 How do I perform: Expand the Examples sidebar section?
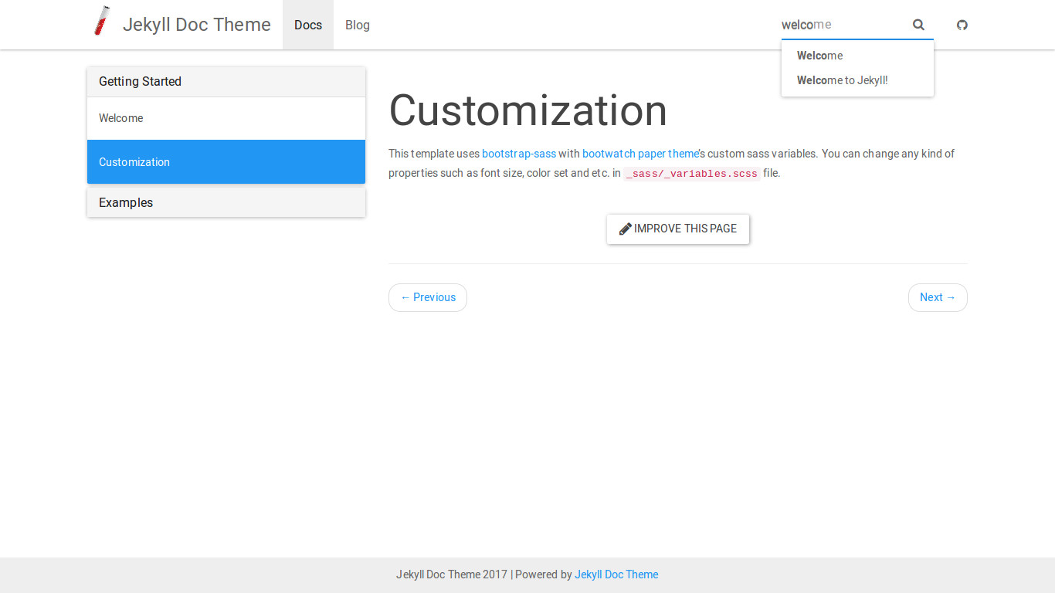126,203
